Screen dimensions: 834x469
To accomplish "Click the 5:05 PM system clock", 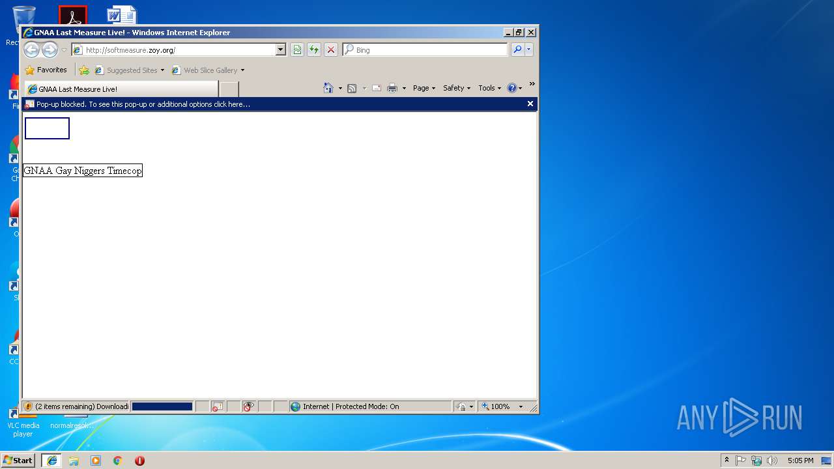I will tap(800, 461).
